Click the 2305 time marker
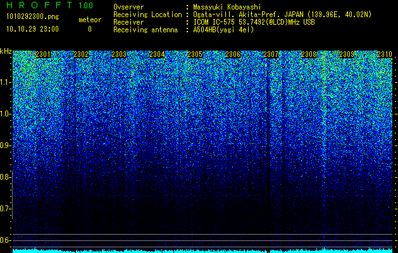Image resolution: width=398 pixels, height=253 pixels. point(195,54)
